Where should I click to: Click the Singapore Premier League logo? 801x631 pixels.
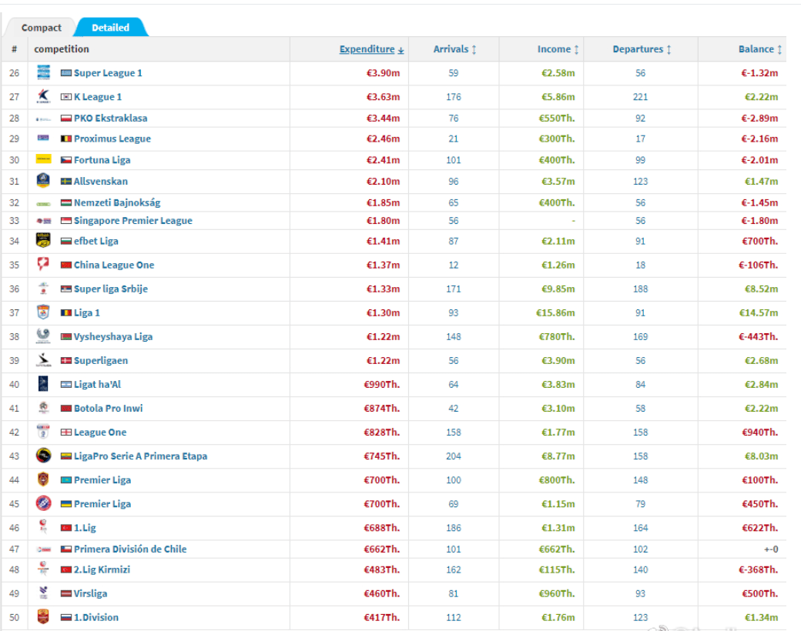click(43, 221)
